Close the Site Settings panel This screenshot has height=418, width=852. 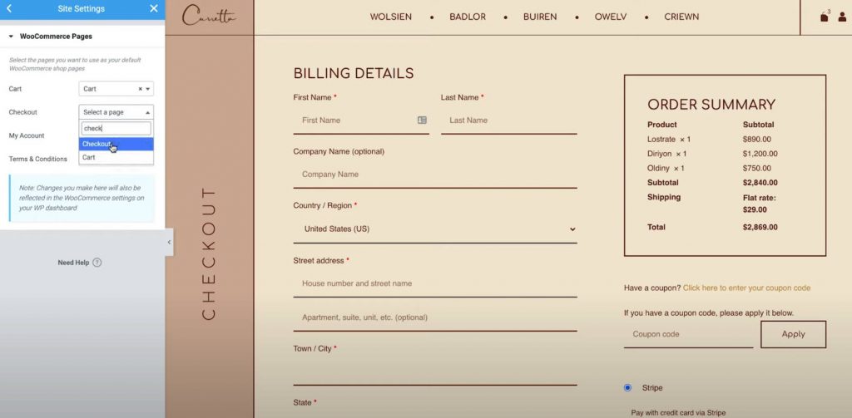coord(154,8)
